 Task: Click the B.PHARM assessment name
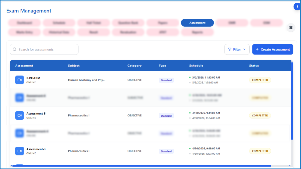point(33,78)
